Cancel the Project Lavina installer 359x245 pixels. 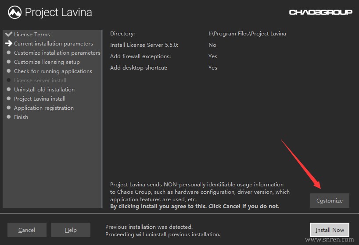pos(27,230)
